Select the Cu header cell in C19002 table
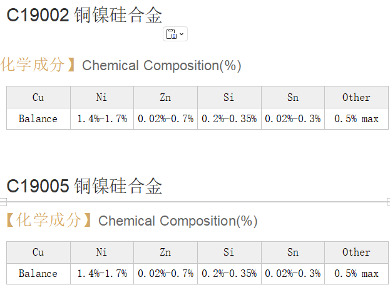390x287 pixels. coord(38,97)
